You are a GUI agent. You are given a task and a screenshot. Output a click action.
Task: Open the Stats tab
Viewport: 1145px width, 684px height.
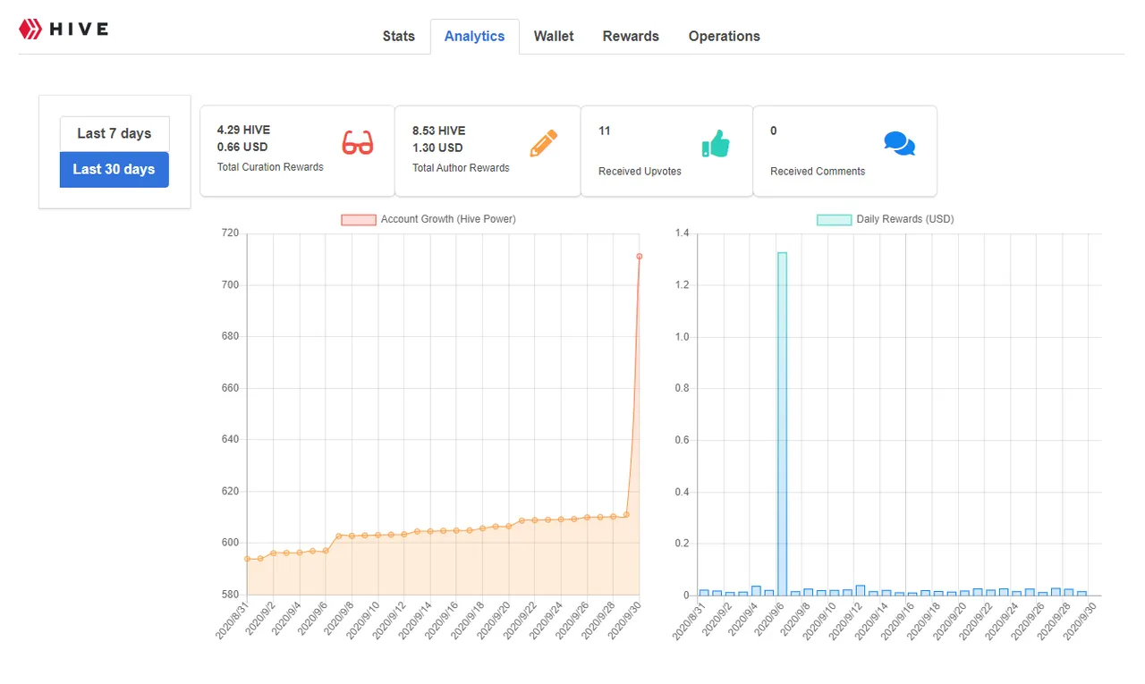click(x=399, y=37)
